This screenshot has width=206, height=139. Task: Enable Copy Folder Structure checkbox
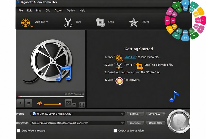(x=18, y=131)
